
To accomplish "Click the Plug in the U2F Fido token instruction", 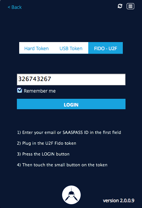I will (46, 143).
